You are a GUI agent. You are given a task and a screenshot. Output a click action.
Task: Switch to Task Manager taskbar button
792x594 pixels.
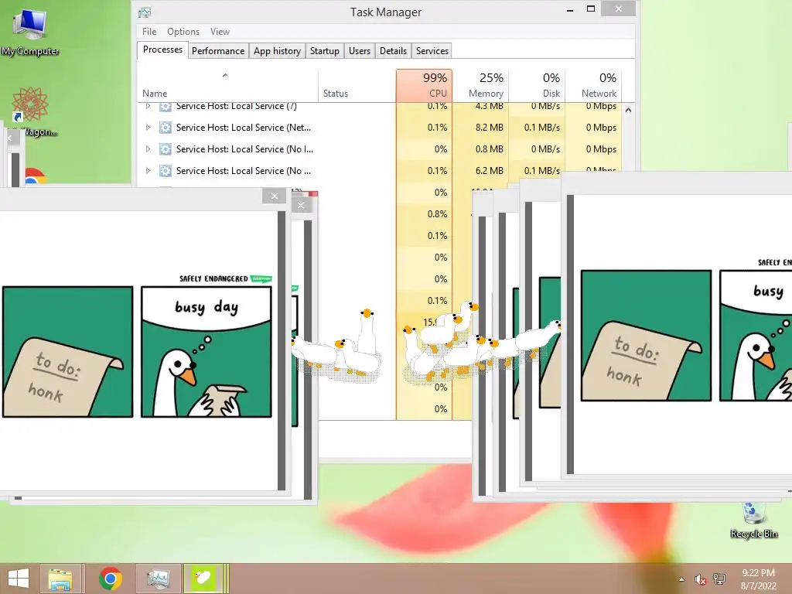(158, 579)
